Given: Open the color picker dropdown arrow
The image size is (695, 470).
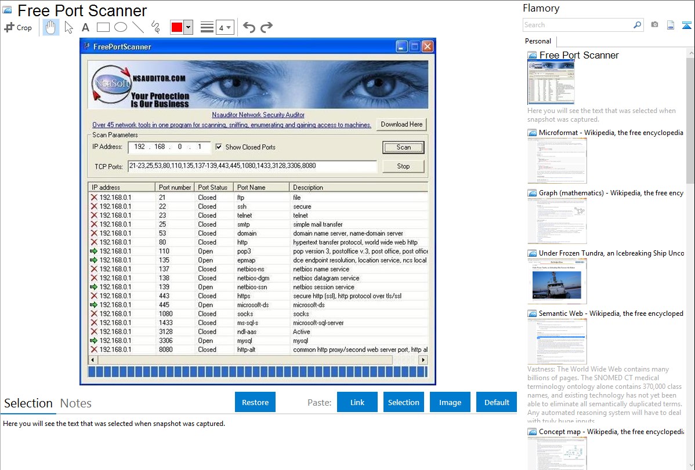Looking at the screenshot, I should point(188,27).
